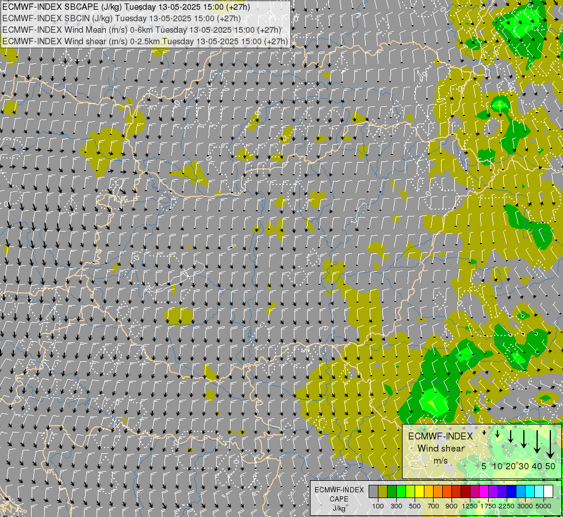The width and height of the screenshot is (563, 517).
Task: Click the 5 label under wind shear arrows
Action: 484,466
